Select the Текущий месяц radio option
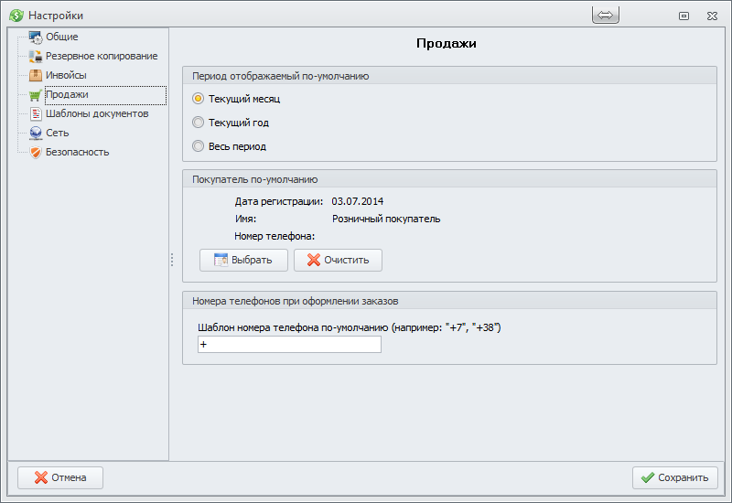The width and height of the screenshot is (732, 503). click(198, 99)
